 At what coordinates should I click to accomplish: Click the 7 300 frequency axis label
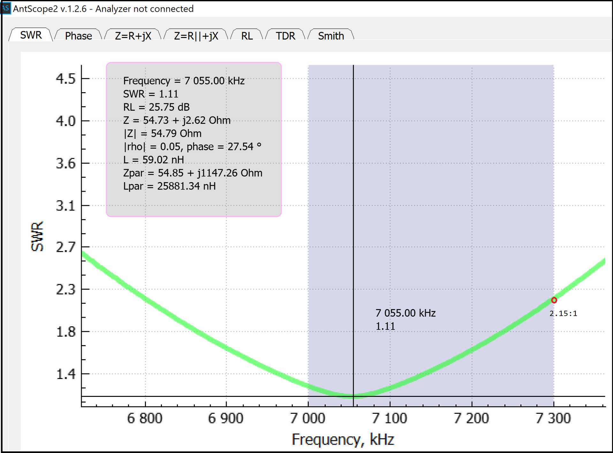tap(553, 418)
